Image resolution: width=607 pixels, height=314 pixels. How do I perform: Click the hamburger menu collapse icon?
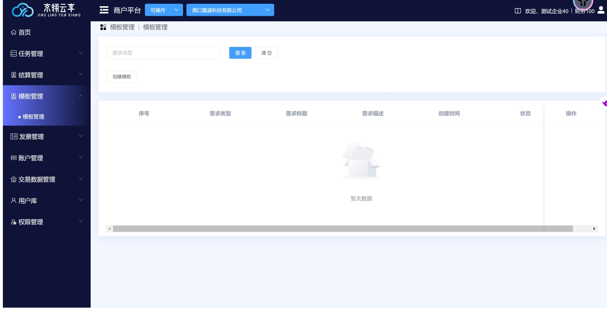(104, 10)
